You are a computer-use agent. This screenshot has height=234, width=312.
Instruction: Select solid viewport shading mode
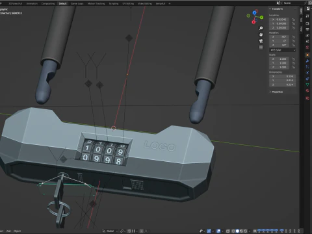point(237,231)
